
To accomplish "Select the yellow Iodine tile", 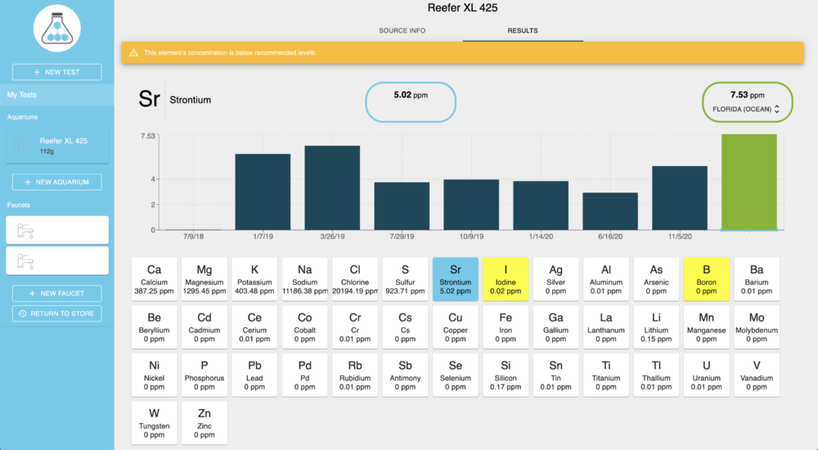I will [506, 279].
